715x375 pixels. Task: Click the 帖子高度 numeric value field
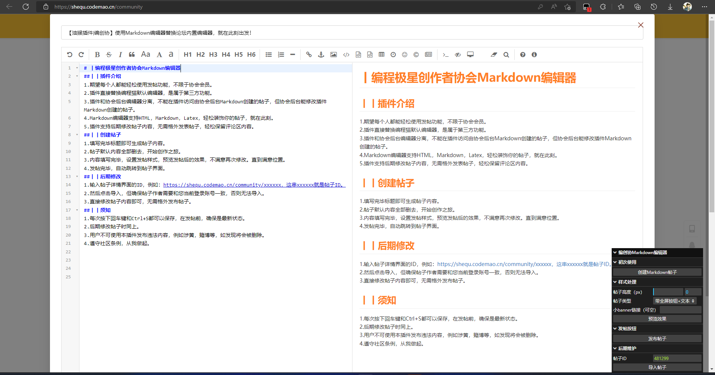693,292
